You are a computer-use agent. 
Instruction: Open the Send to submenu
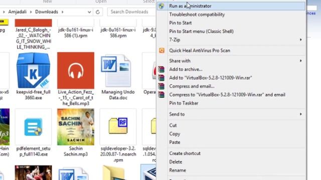point(231,114)
